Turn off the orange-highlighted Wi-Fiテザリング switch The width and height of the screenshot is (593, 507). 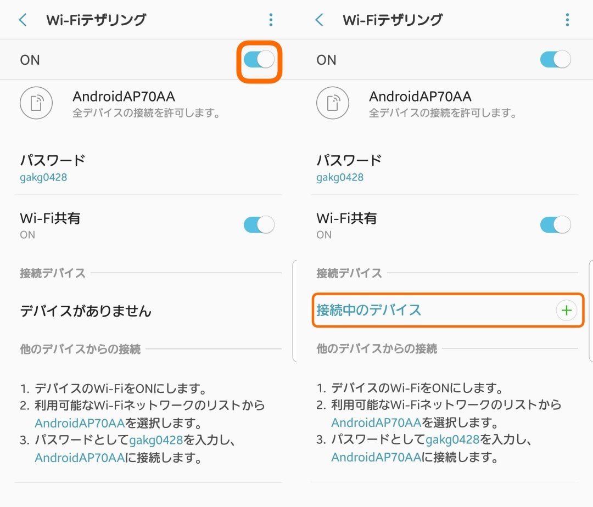259,59
